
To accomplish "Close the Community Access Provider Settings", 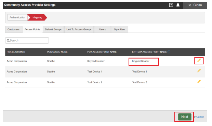I will pos(195,5).
